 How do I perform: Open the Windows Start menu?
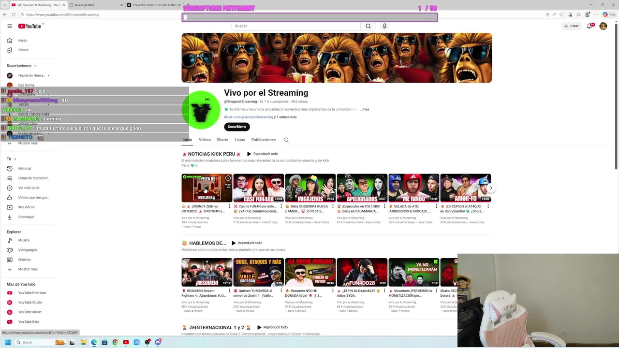pos(7,342)
